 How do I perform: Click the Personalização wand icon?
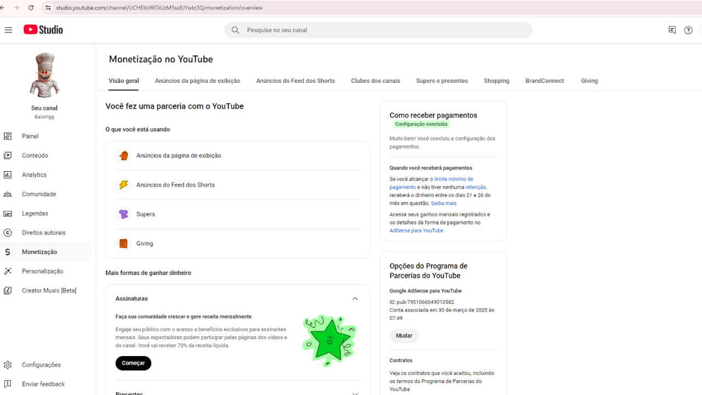[x=8, y=271]
